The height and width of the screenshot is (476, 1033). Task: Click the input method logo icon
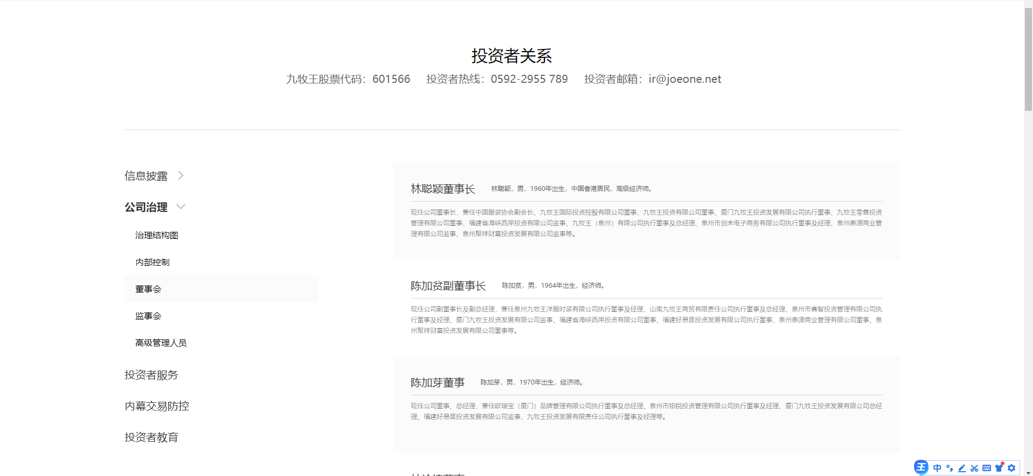[x=921, y=467]
